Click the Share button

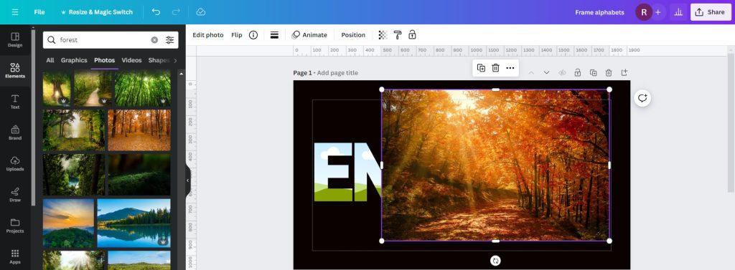click(x=711, y=12)
